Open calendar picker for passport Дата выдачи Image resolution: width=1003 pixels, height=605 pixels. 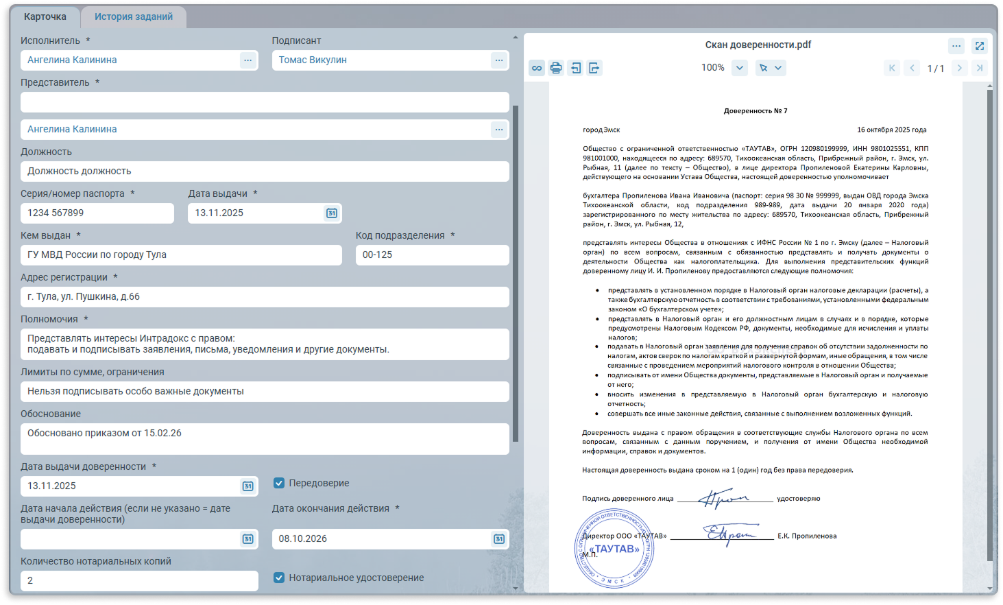(332, 213)
